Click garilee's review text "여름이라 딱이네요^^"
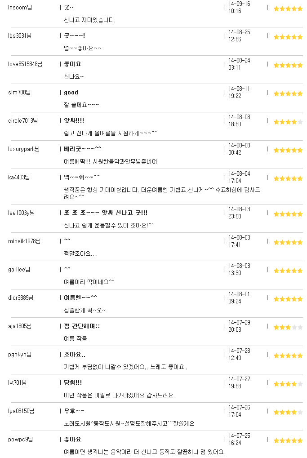Viewport: 307px width, 458px height. pos(89,282)
